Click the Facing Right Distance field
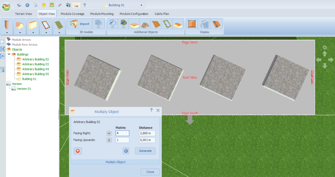This screenshot has width=335, height=177. [x=147, y=133]
